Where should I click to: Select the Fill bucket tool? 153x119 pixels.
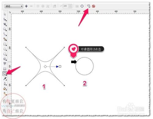[5, 89]
